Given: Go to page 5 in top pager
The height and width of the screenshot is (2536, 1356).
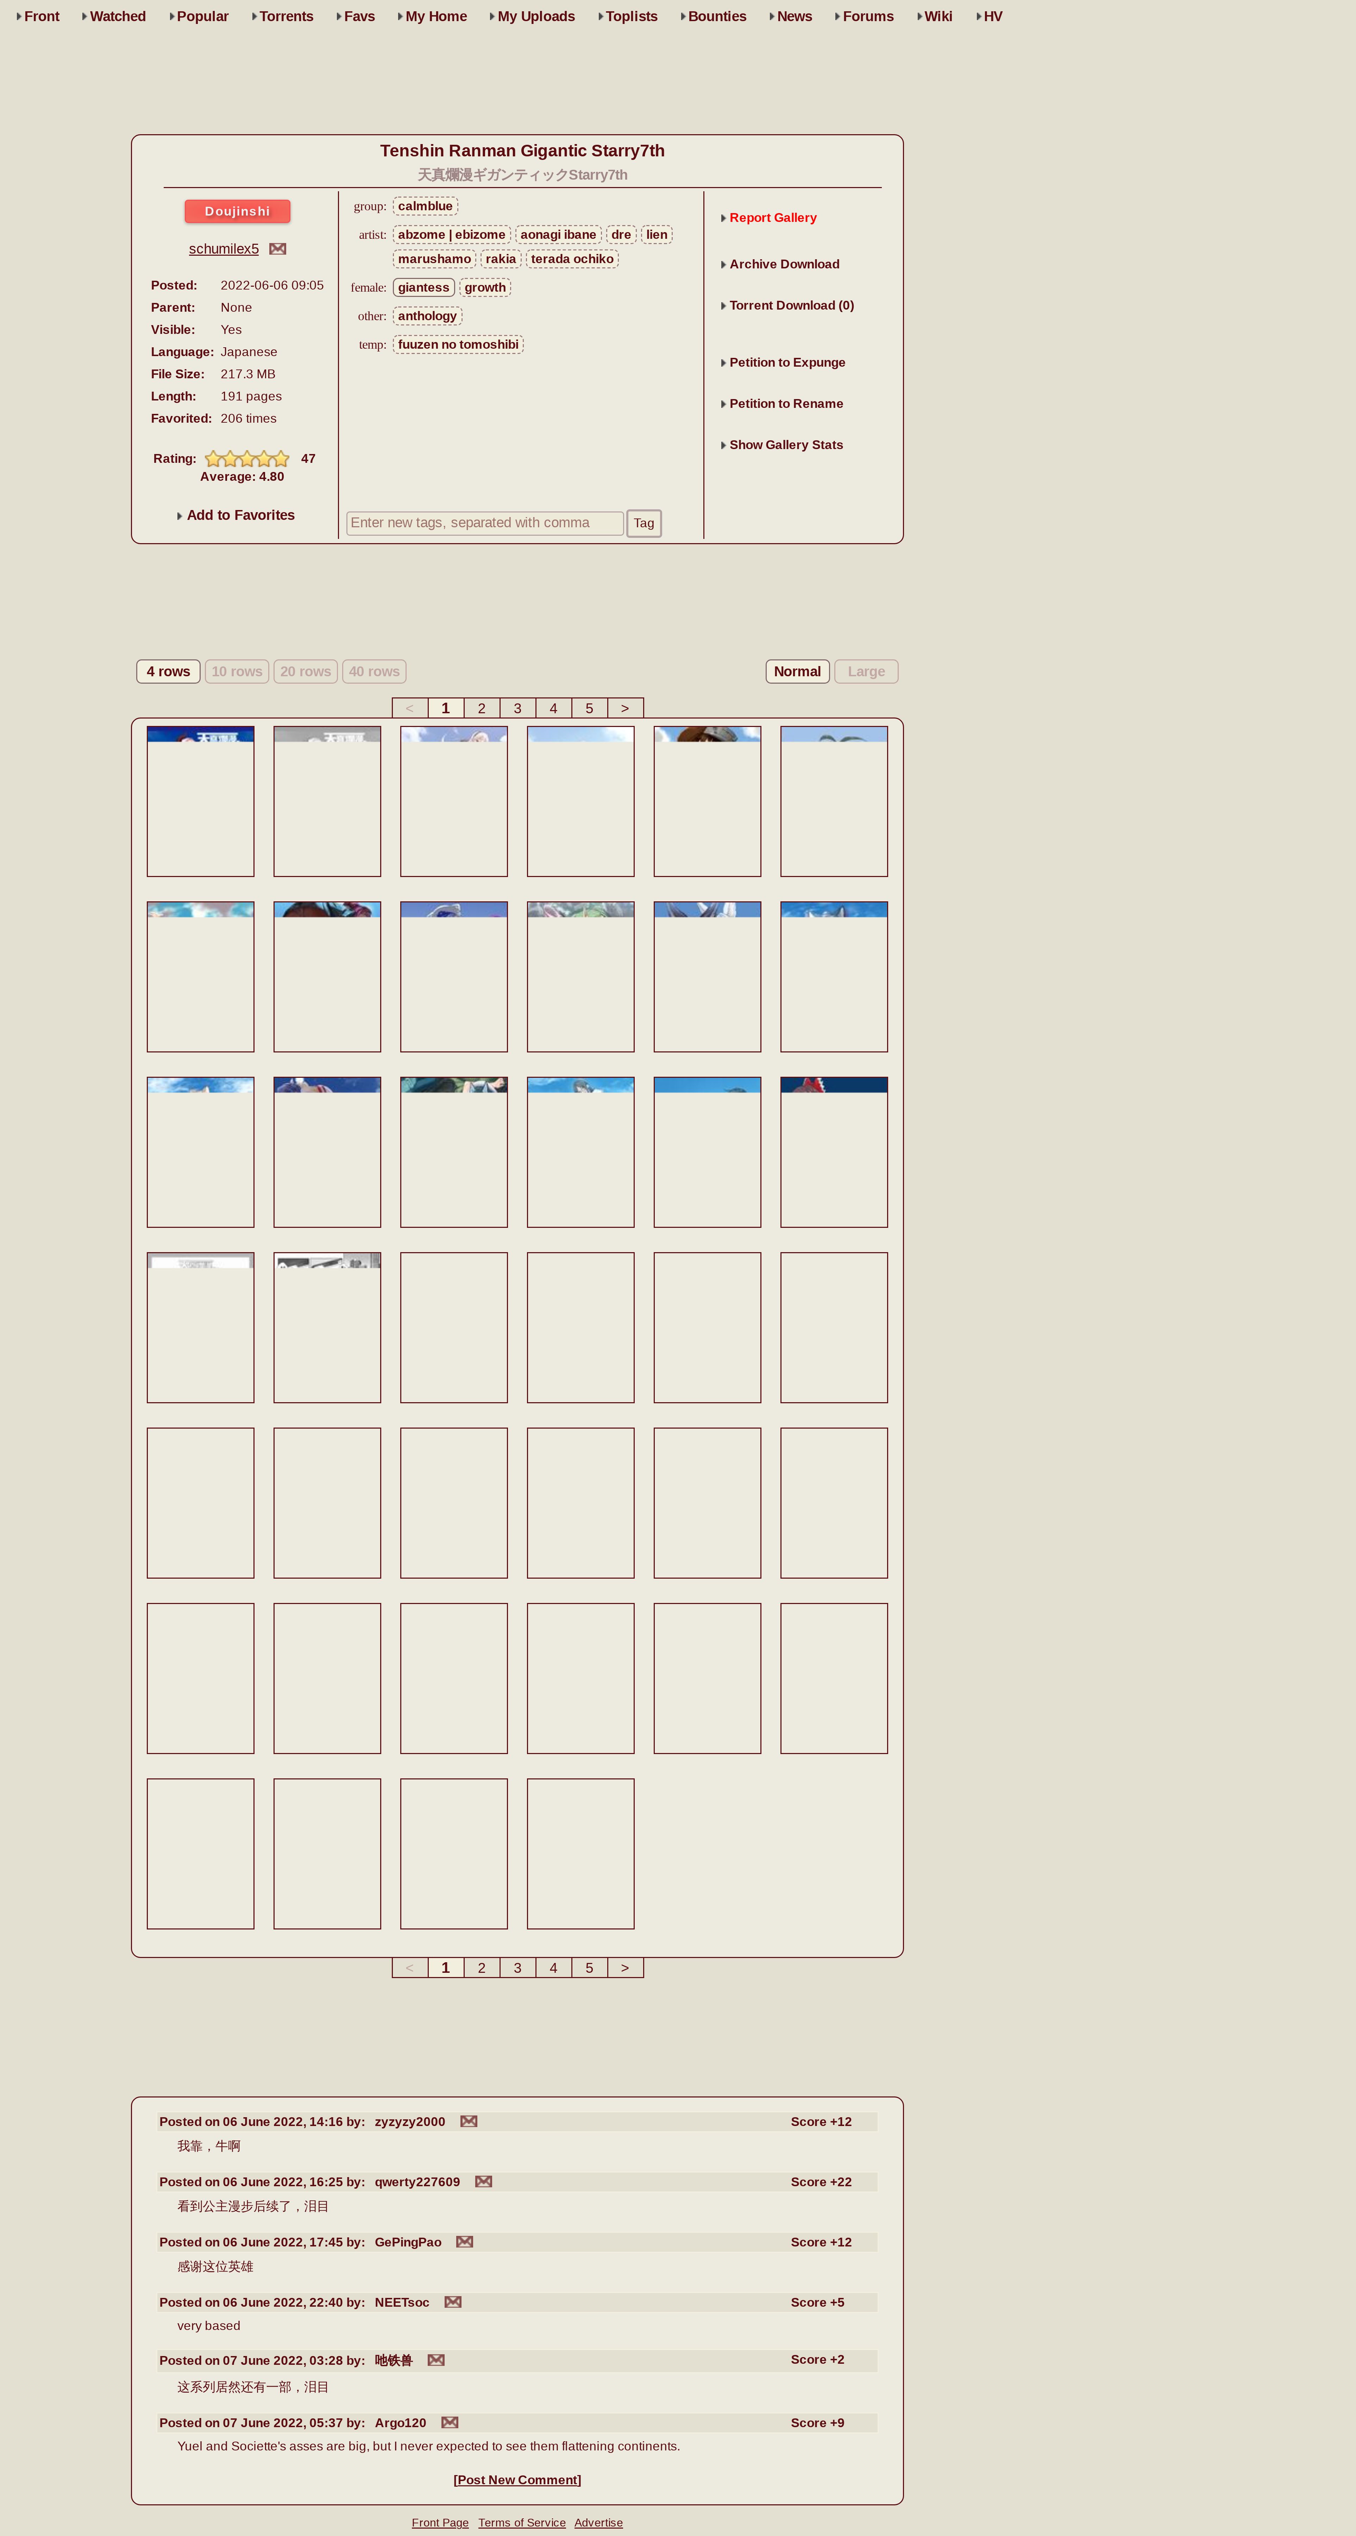Looking at the screenshot, I should pyautogui.click(x=589, y=709).
